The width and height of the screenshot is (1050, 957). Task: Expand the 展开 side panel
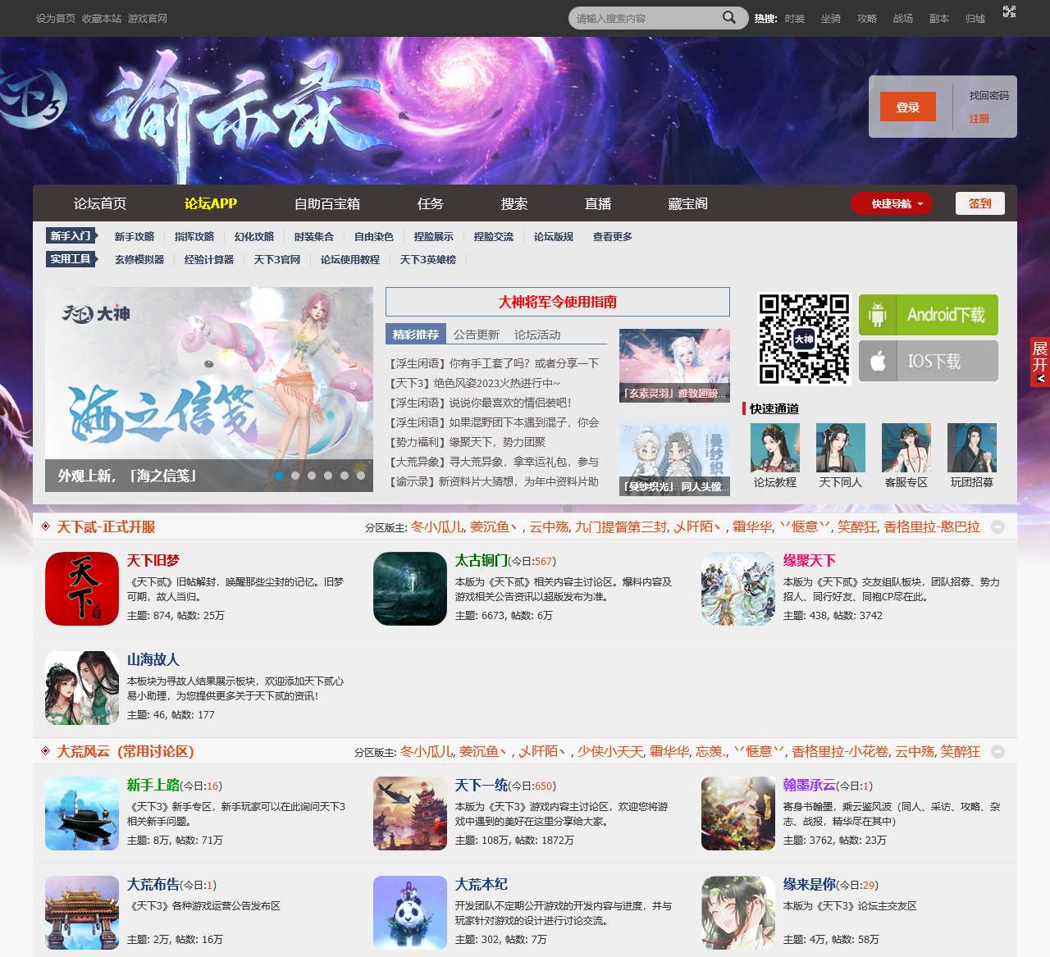point(1040,361)
